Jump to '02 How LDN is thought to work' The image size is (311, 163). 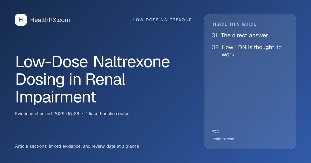246,51
